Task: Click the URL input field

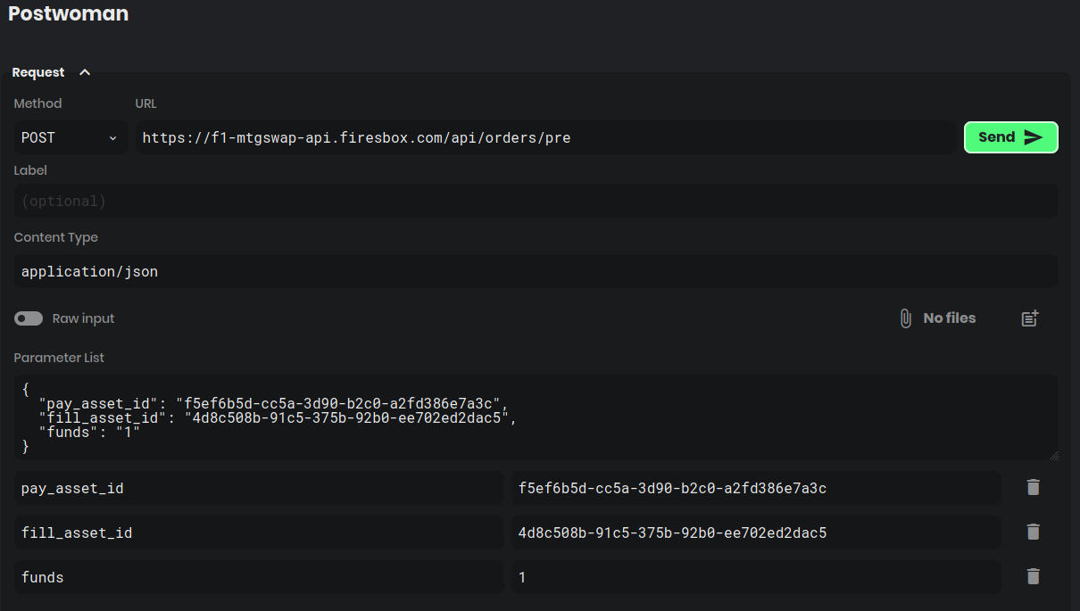Action: 545,137
